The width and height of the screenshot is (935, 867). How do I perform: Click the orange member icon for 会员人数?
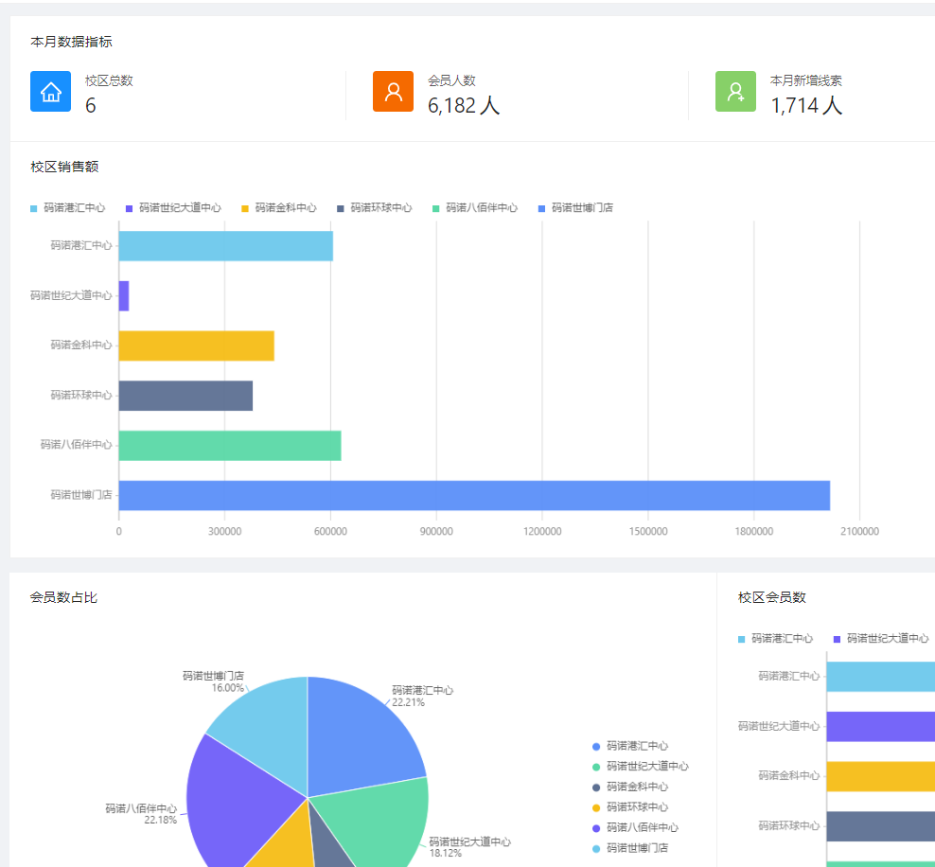(x=393, y=91)
